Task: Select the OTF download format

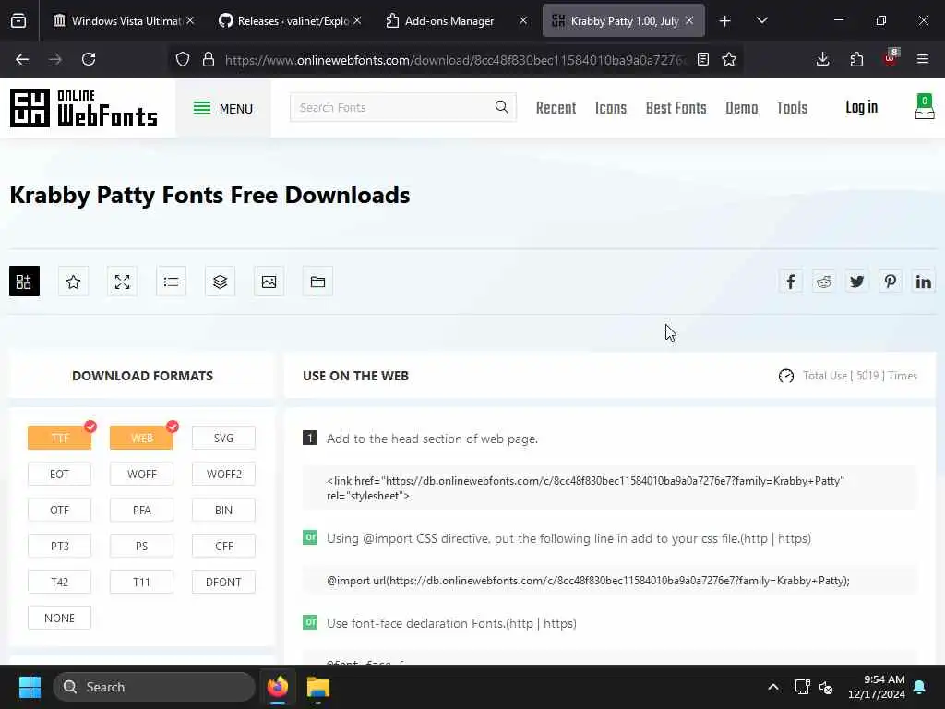Action: click(x=60, y=510)
